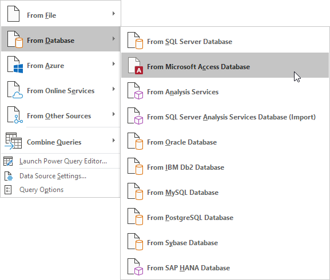Expand the From Database submenu arrow
The width and height of the screenshot is (330, 280).
(114, 39)
